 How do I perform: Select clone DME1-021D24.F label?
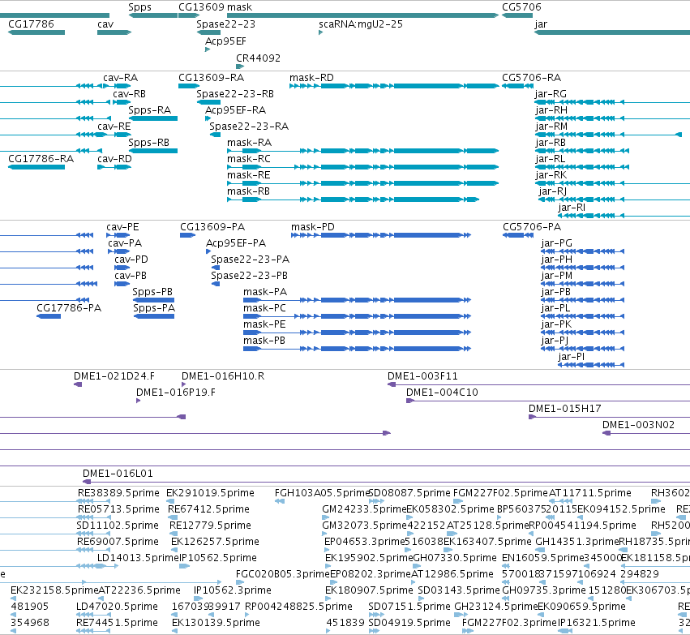pos(114,376)
